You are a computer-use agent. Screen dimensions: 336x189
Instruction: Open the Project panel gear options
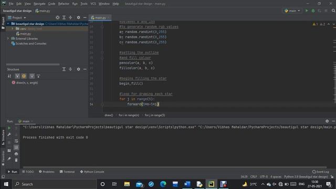click(78, 17)
